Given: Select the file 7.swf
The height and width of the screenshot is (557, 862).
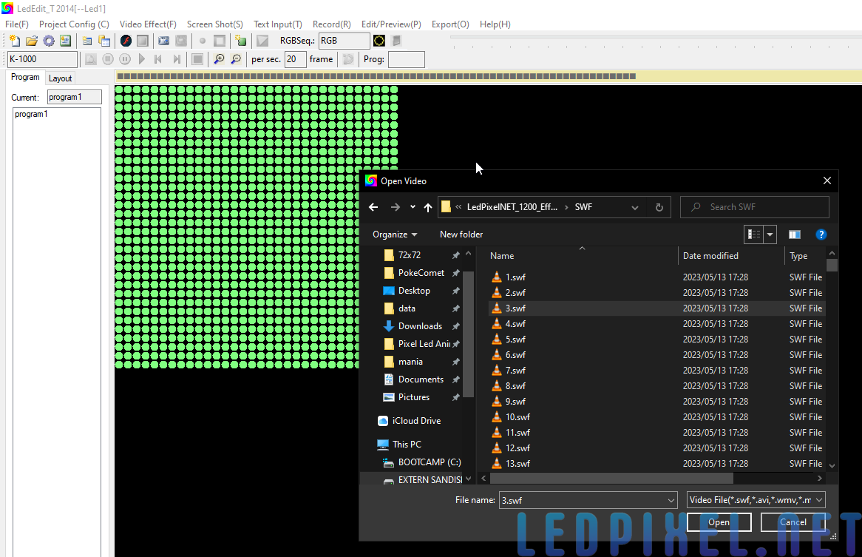Looking at the screenshot, I should coord(656,371).
